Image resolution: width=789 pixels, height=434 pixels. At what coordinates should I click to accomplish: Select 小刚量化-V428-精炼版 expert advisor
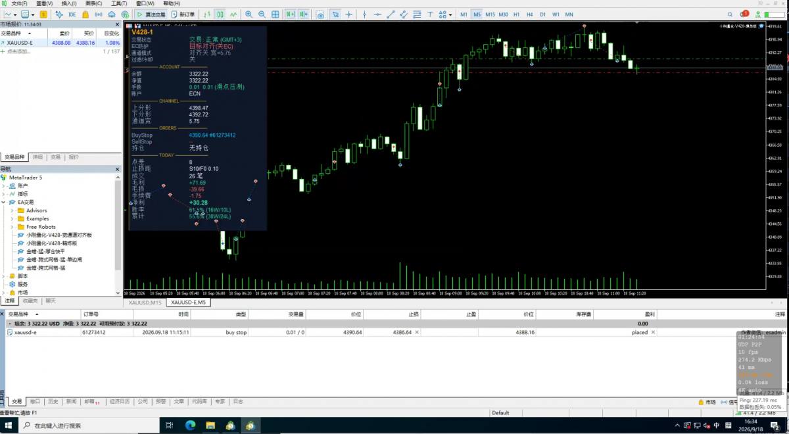click(51, 243)
